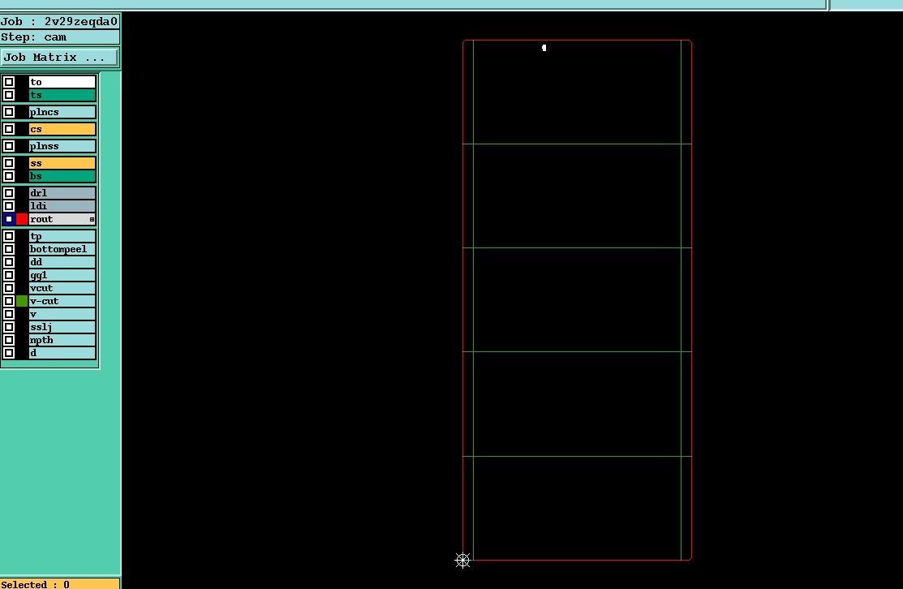Toggle the checkbox for layer v
This screenshot has height=589, width=903.
[9, 314]
